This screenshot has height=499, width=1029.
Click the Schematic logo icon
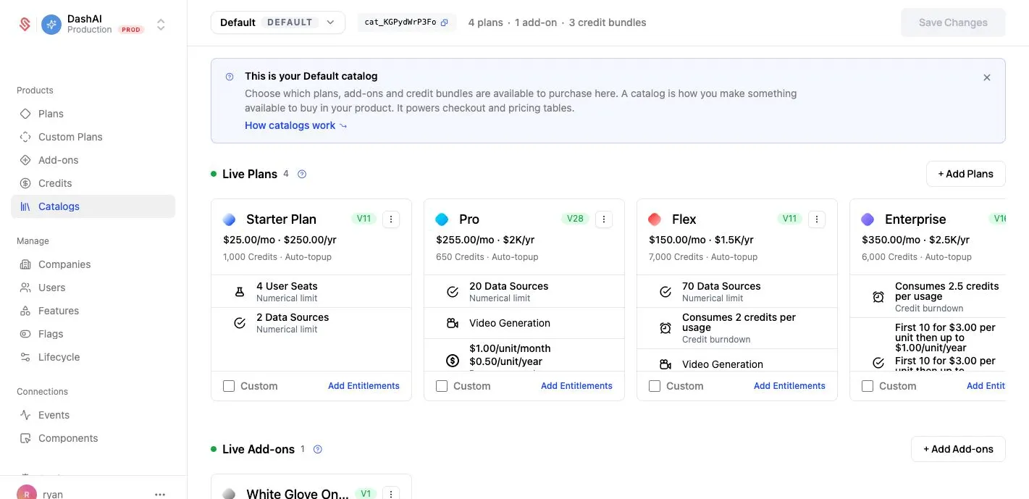coord(25,25)
